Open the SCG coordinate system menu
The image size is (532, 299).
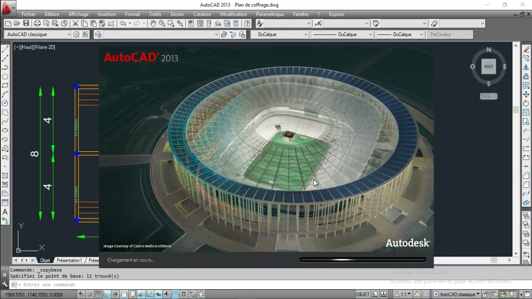click(488, 96)
